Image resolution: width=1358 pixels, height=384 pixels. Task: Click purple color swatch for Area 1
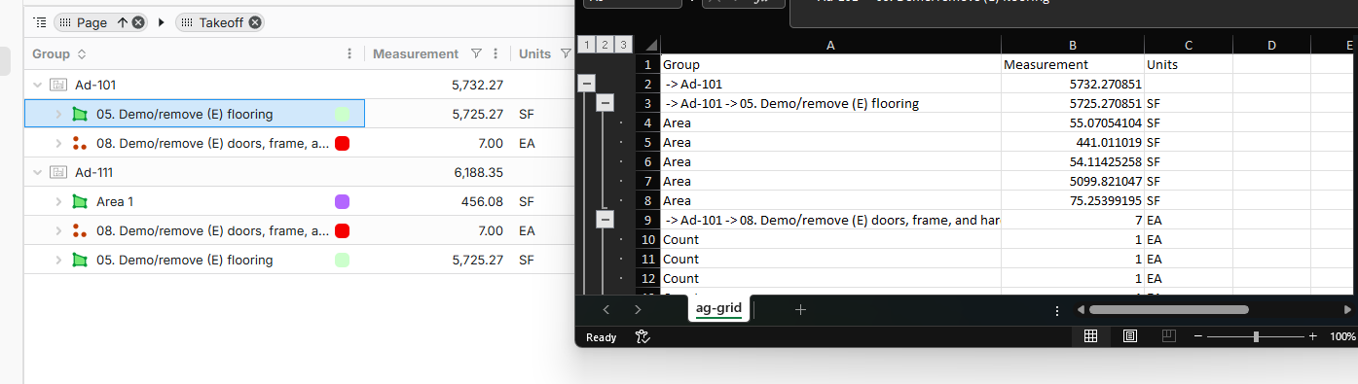click(x=342, y=201)
